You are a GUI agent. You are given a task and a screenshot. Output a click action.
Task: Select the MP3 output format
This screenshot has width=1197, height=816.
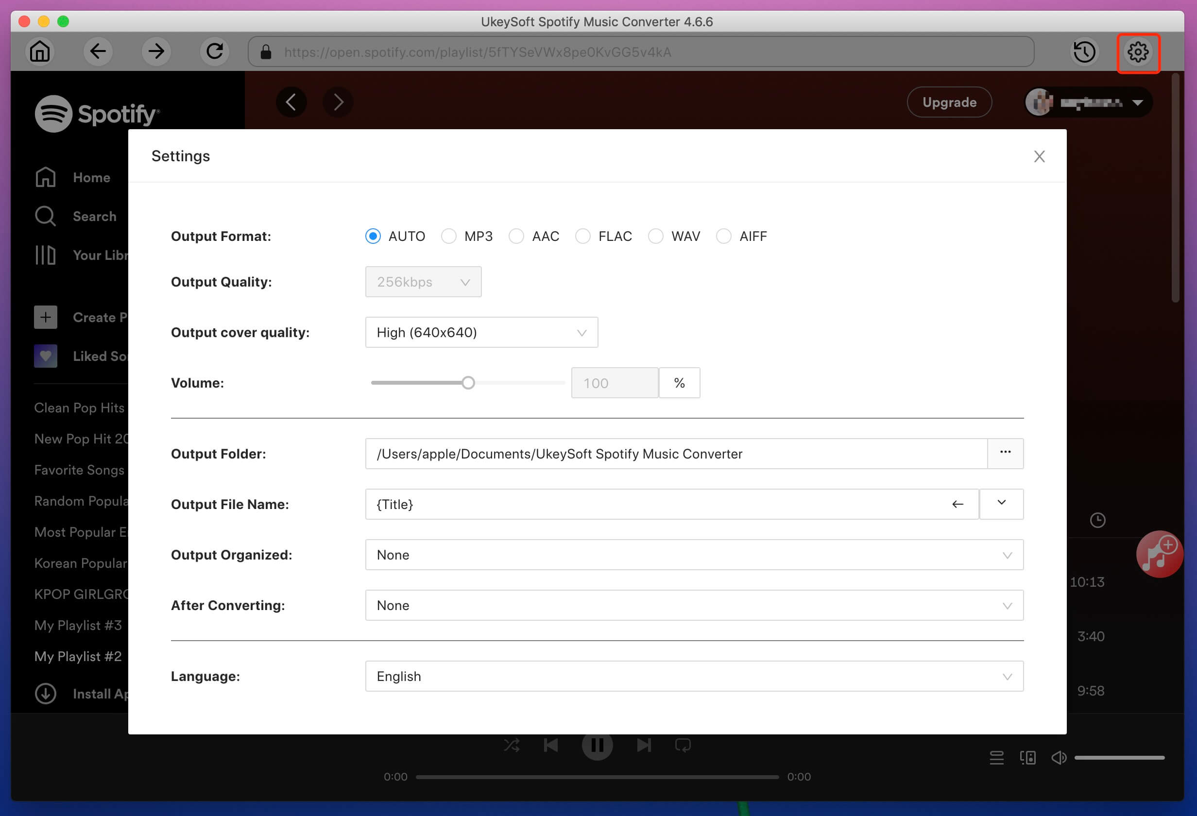[x=448, y=237]
